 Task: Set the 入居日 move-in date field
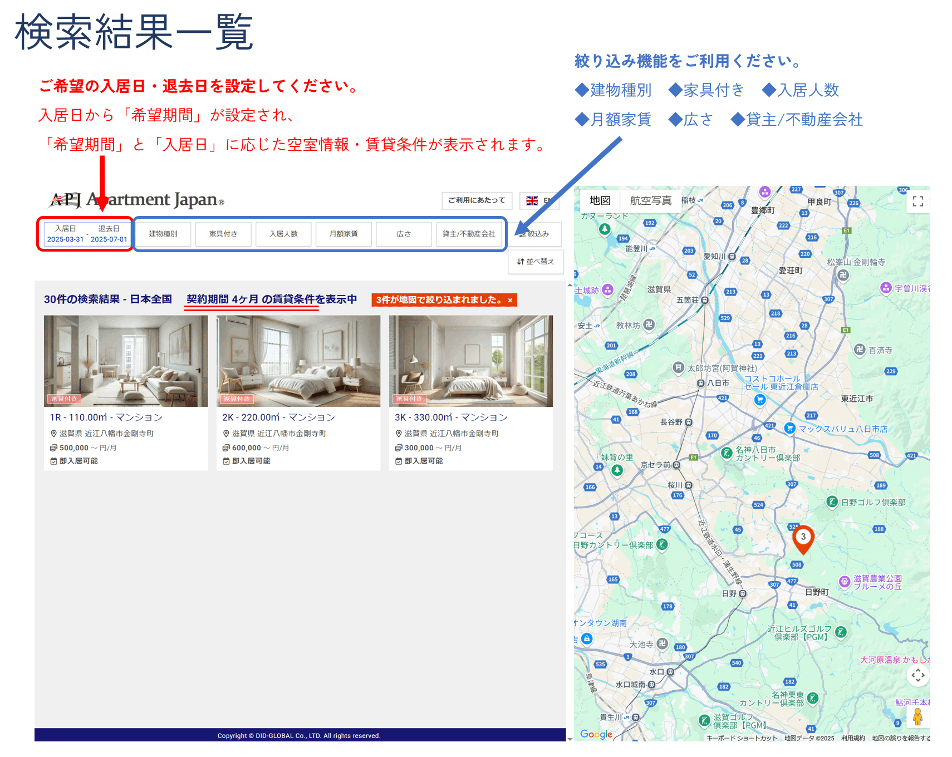click(x=65, y=234)
